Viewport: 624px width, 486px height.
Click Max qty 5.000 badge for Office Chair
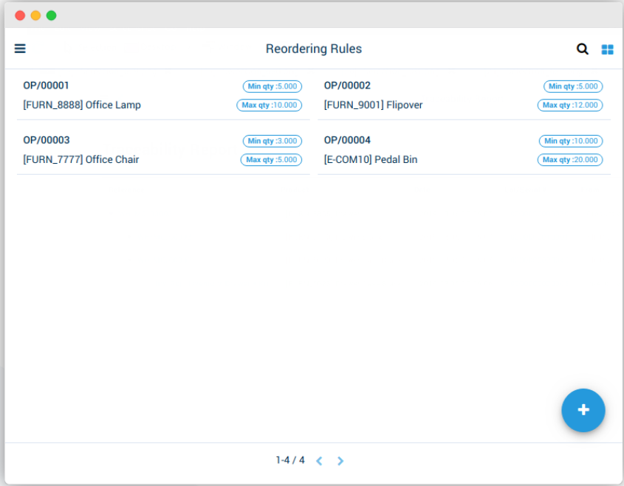(x=271, y=159)
